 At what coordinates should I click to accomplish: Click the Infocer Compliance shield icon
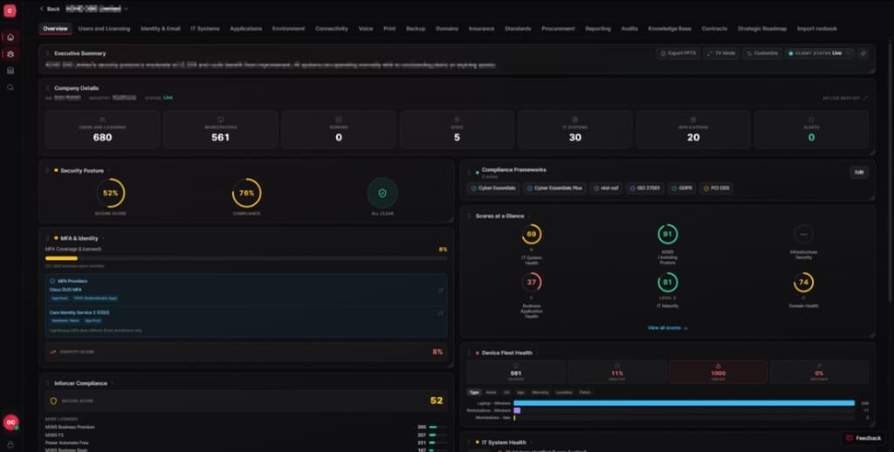click(x=53, y=401)
